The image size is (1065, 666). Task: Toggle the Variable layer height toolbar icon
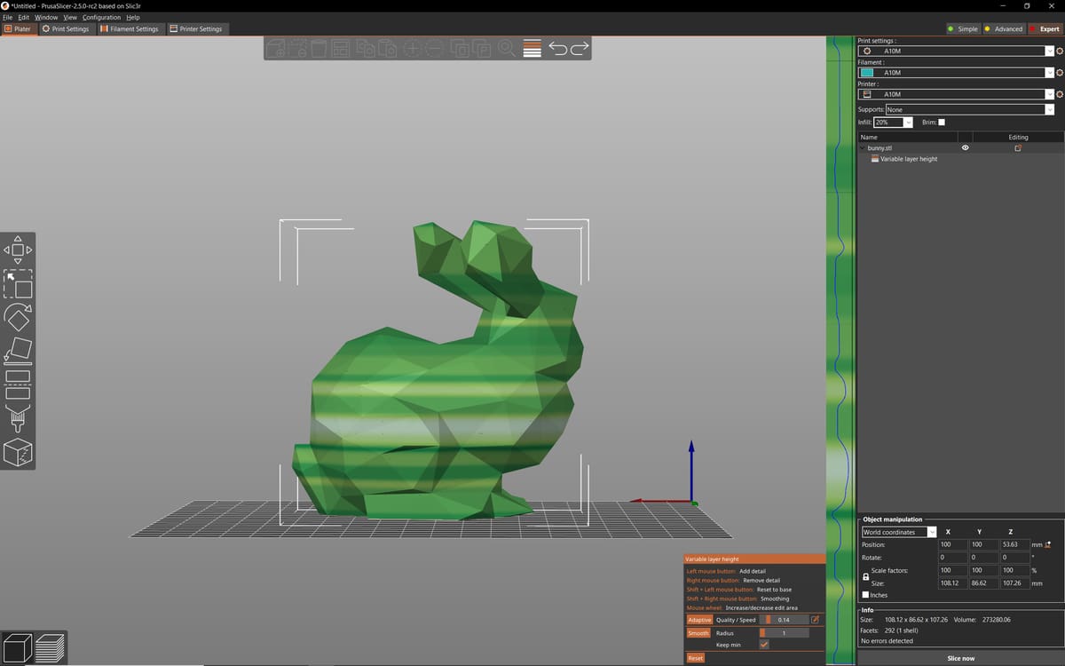coord(532,48)
